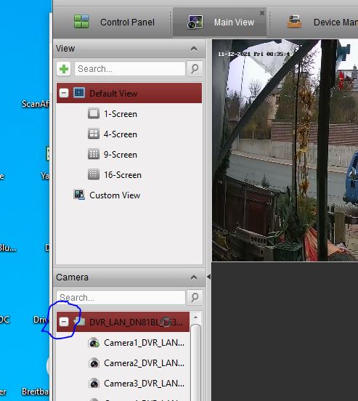
Task: Select Camera3_DVR_LAN in camera list
Action: 144,384
